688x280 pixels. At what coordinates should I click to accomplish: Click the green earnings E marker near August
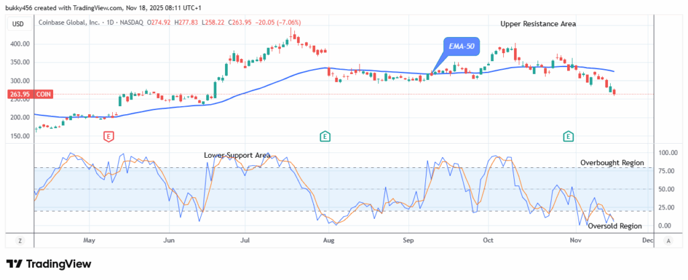pos(325,137)
